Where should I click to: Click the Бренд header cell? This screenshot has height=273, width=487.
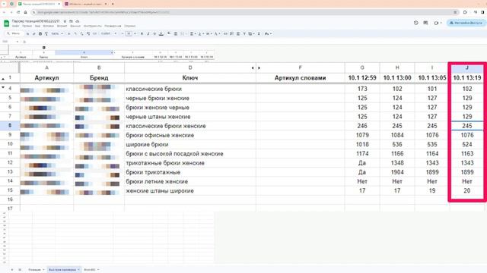(99, 78)
